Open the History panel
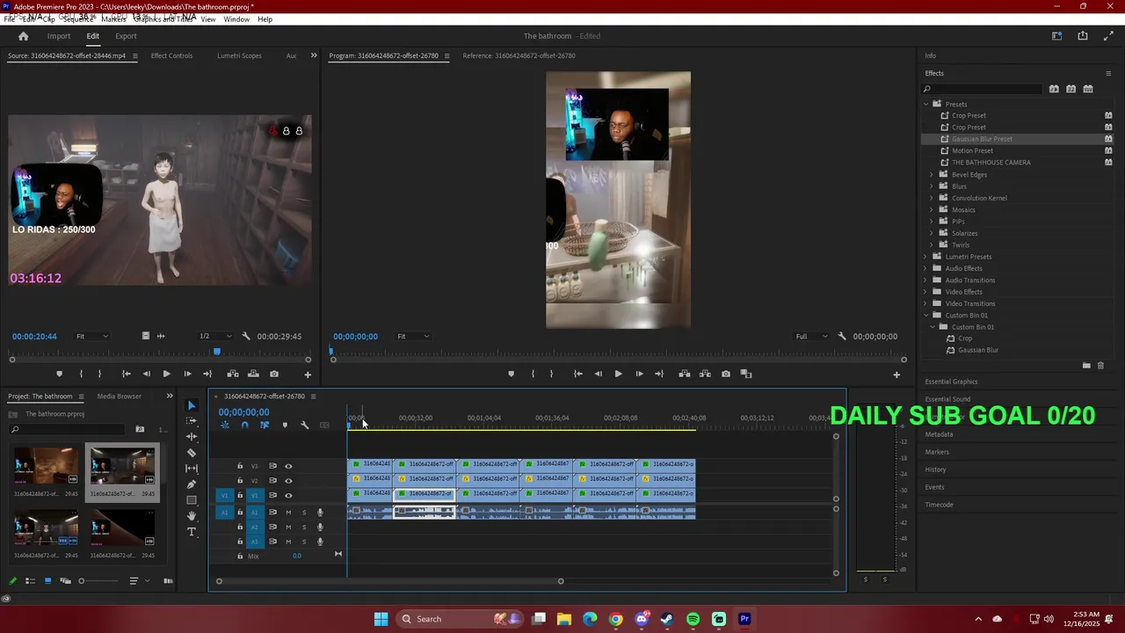 coord(935,469)
